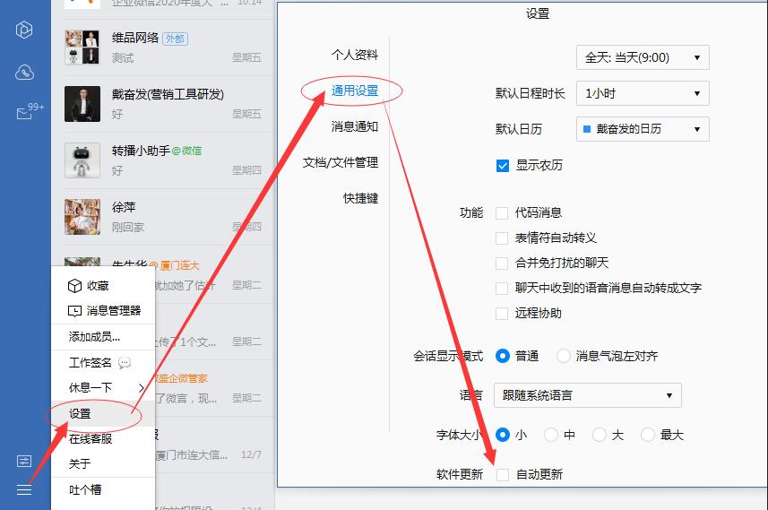768x510 pixels.
Task: Click the 外部 tag beside 维品网络
Action: tap(175, 39)
